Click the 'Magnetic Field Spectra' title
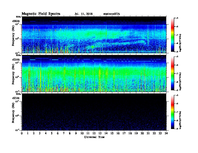Screen dimensions: 198x153 point(41,14)
